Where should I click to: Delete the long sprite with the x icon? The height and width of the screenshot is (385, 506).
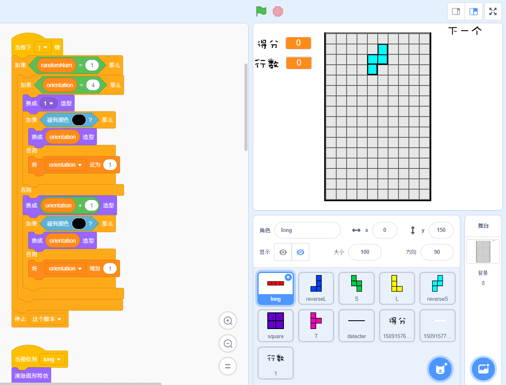pyautogui.click(x=288, y=277)
